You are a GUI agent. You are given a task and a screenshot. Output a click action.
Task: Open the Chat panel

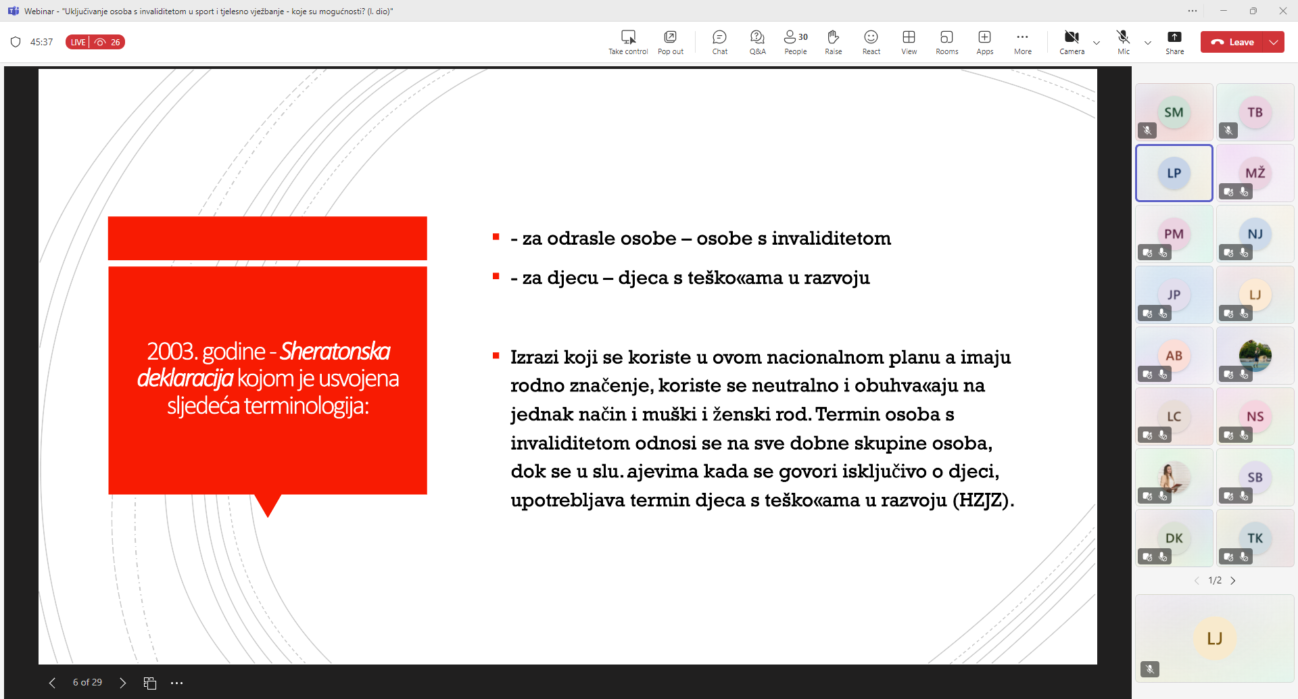tap(720, 42)
